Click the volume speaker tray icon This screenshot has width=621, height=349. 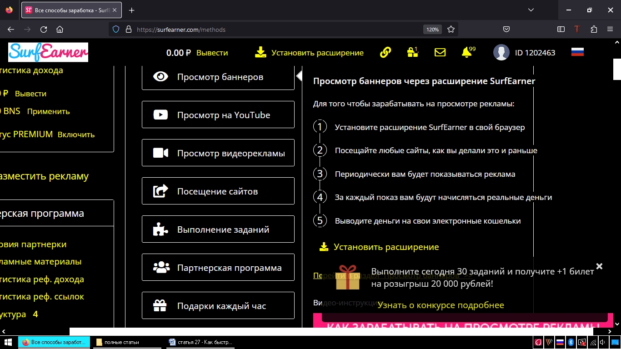[x=603, y=342]
